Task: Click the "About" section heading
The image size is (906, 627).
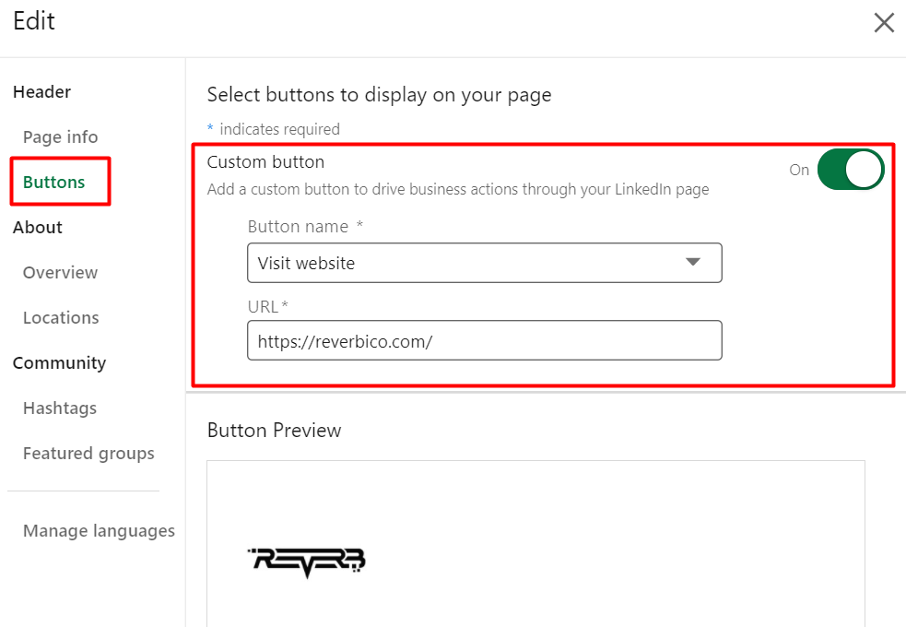Action: click(37, 227)
